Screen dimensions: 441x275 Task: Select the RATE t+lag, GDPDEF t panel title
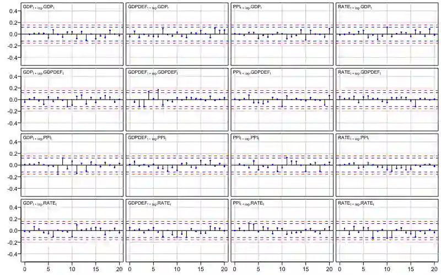point(360,73)
